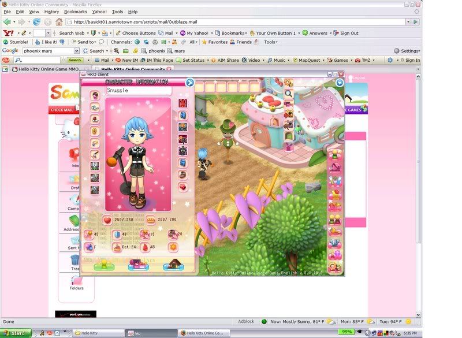Click the gear tool in game toolbar
Screen dimensions: 462x338
click(288, 83)
